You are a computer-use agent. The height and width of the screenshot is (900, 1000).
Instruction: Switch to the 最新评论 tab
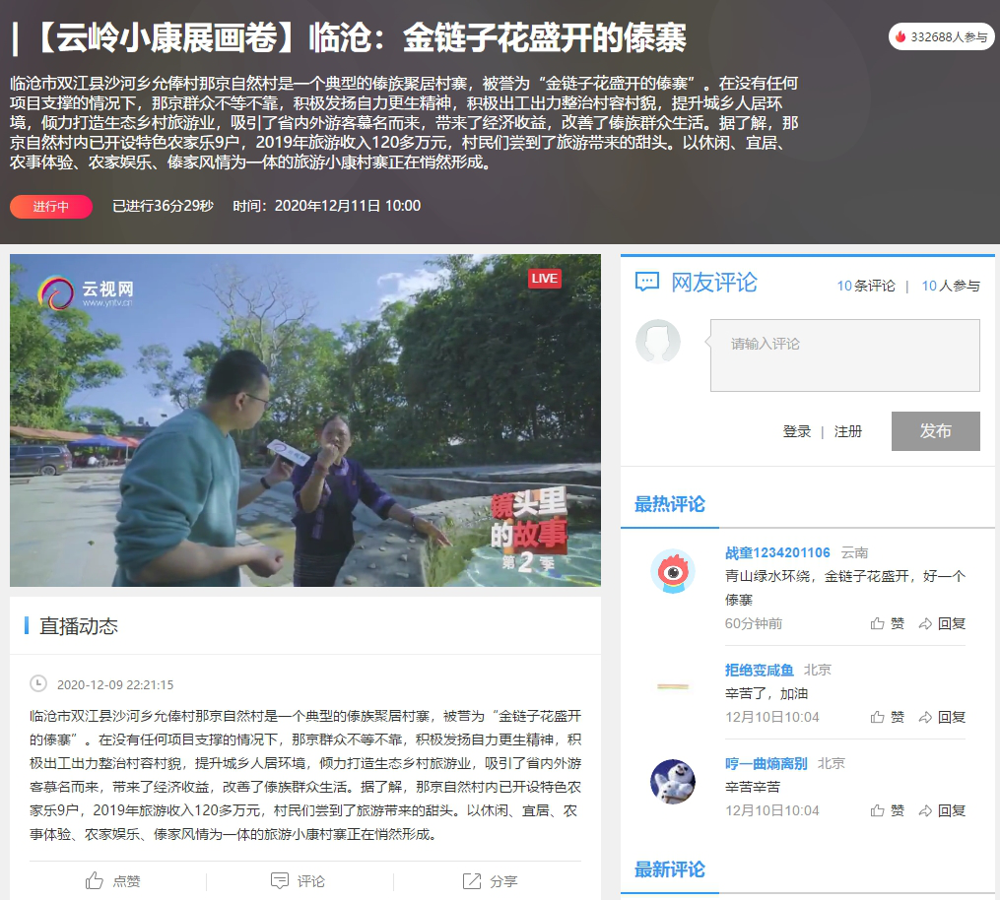coord(670,869)
